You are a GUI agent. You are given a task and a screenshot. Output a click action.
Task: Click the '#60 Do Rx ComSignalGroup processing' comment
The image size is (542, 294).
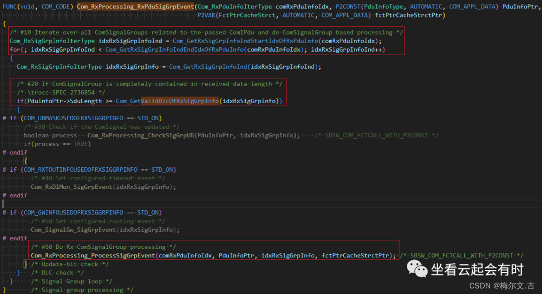[103, 247]
